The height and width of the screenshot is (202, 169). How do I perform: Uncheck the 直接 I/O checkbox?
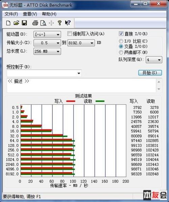(121, 34)
